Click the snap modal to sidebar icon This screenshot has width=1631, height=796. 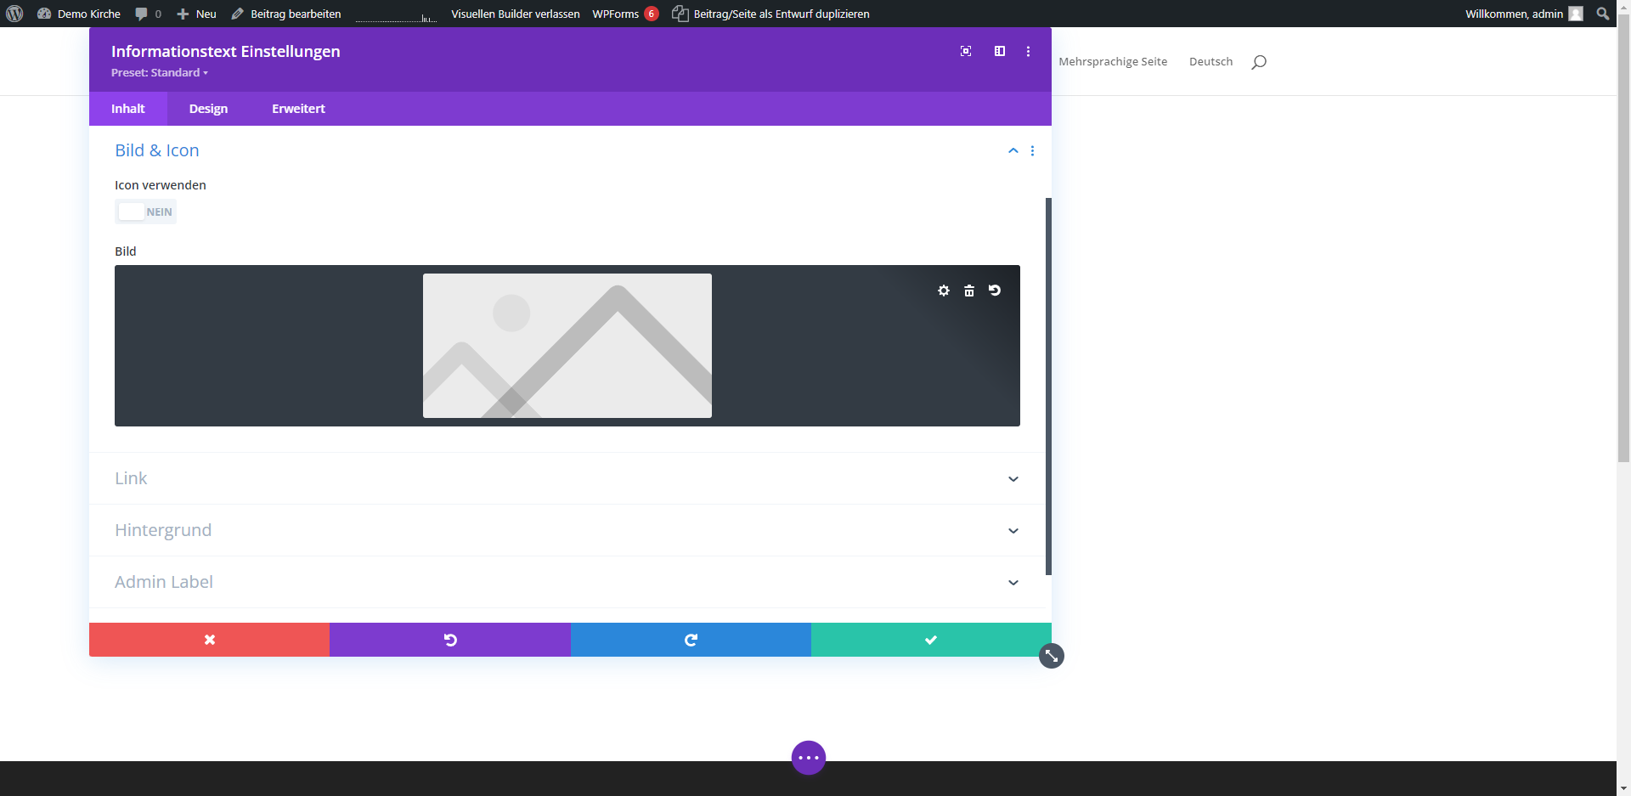1000,51
